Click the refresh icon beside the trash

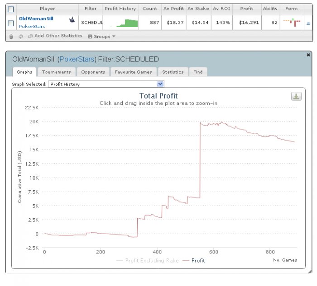point(21,37)
